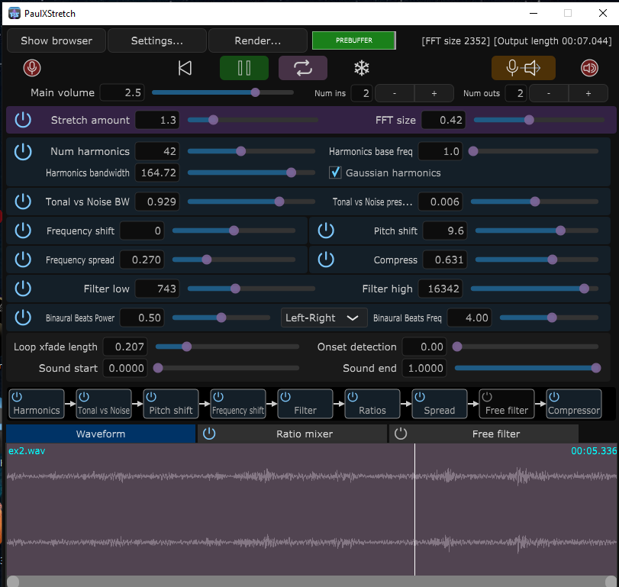Click the ex2.wav file name label

(x=27, y=451)
